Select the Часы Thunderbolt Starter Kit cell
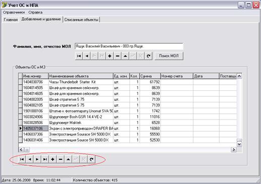This screenshot has width=261, height=184. (81, 82)
